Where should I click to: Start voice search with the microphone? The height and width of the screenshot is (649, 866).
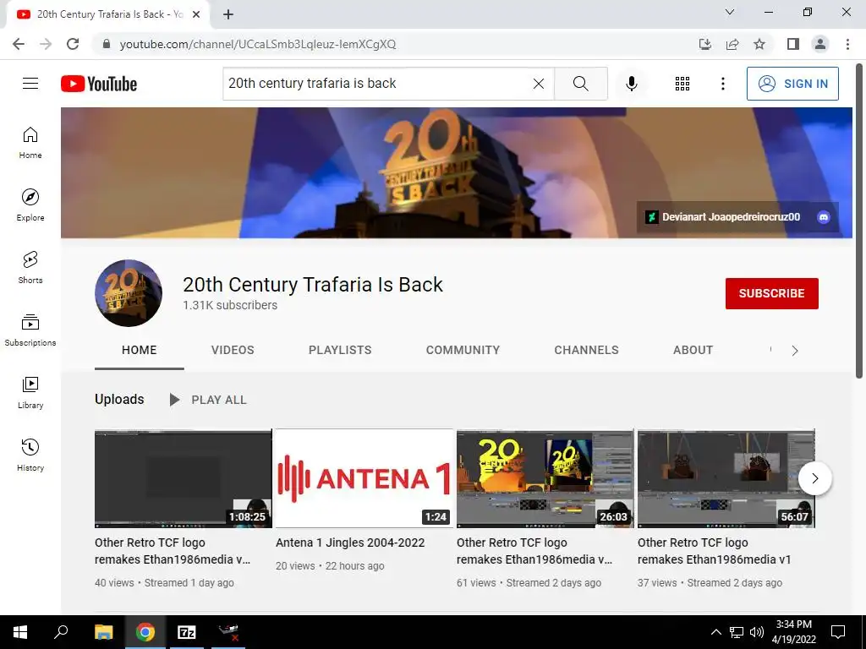click(631, 84)
